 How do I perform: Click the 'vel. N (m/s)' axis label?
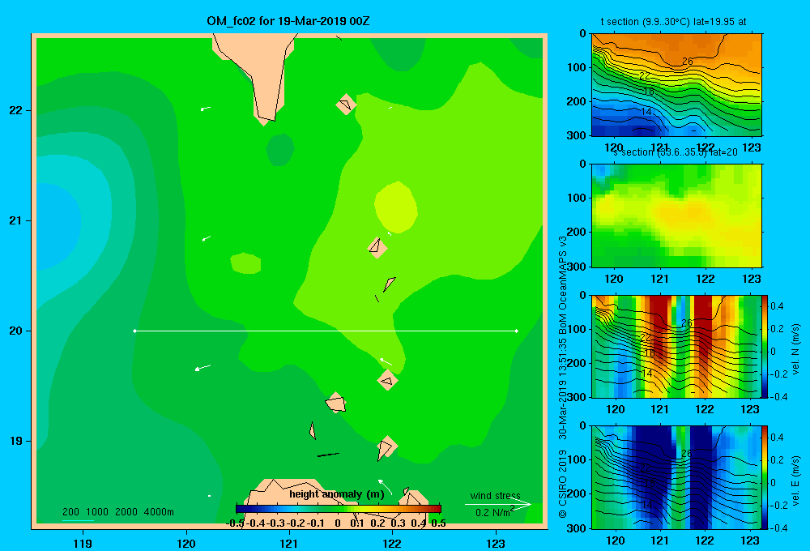(x=795, y=349)
